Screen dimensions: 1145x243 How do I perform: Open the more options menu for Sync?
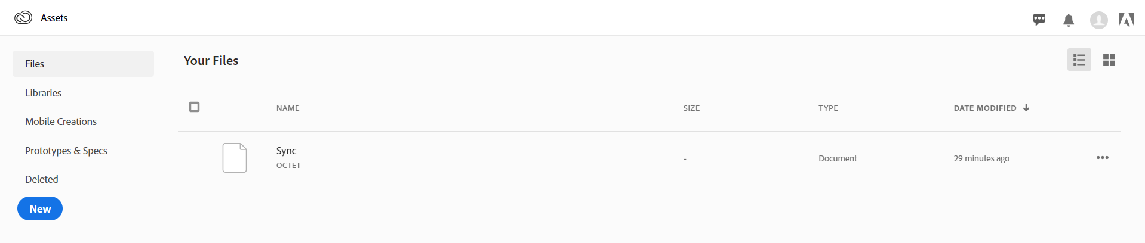pos(1102,158)
